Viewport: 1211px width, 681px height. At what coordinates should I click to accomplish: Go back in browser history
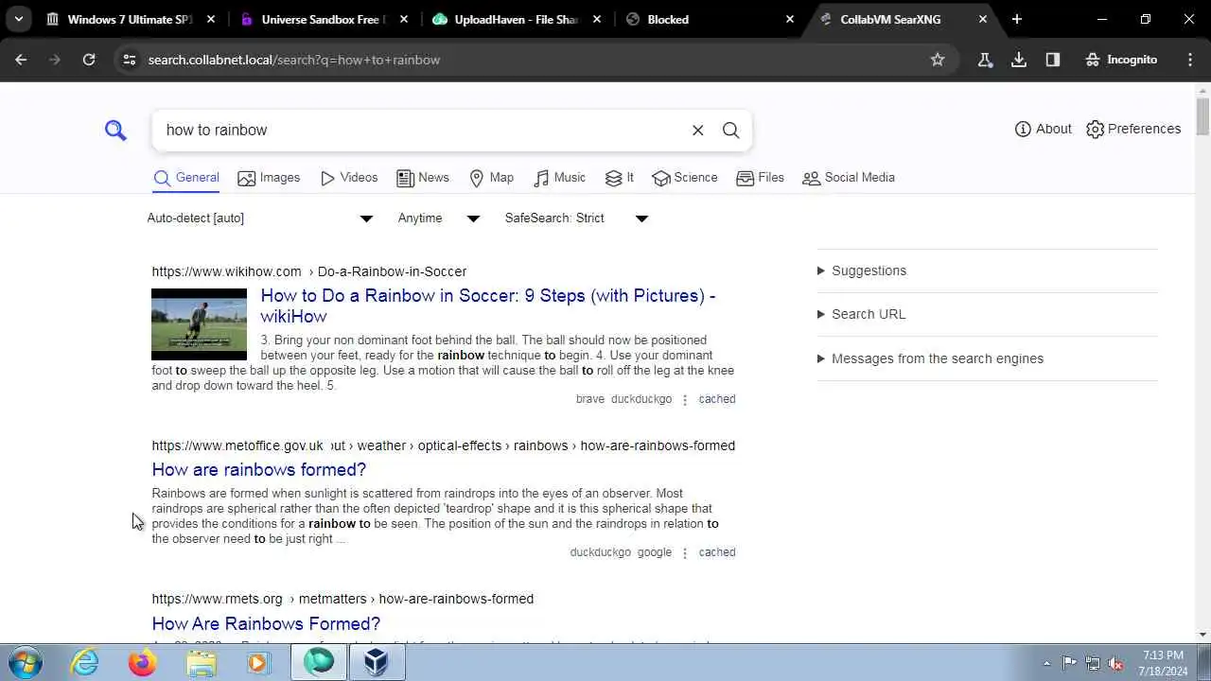click(x=21, y=60)
